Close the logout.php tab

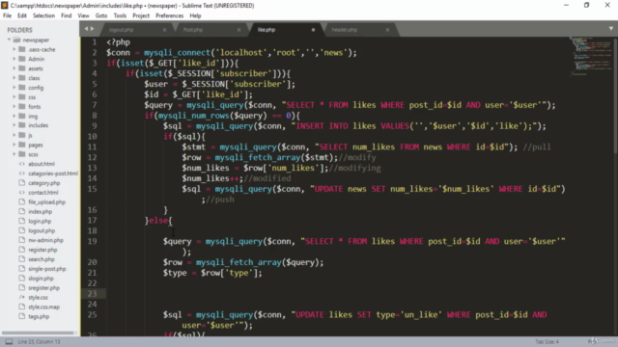pyautogui.click(x=165, y=30)
